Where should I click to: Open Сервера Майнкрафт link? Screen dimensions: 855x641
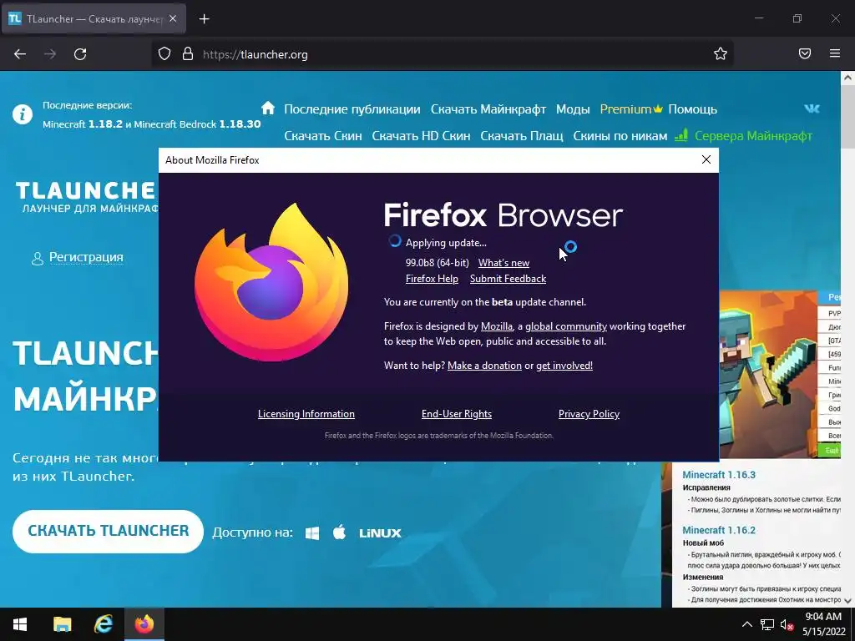click(x=744, y=136)
